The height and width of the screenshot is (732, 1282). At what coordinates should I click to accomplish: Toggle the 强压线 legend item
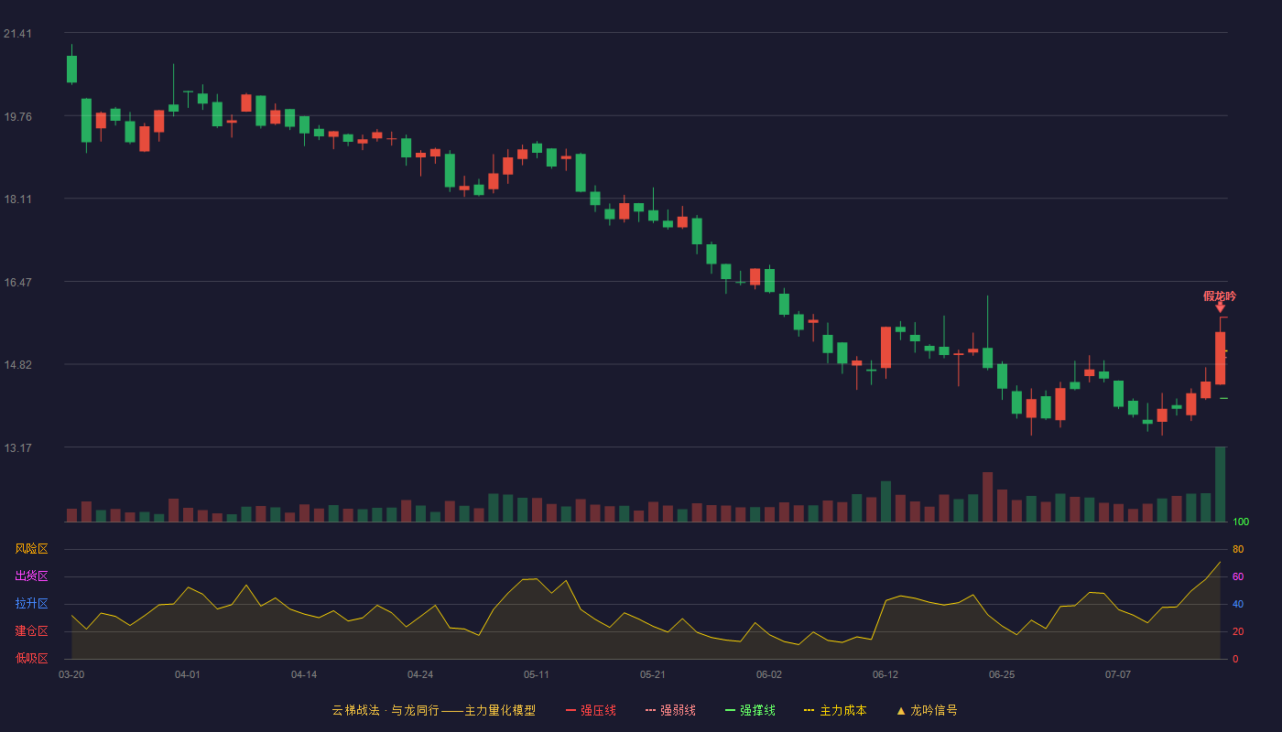(591, 710)
